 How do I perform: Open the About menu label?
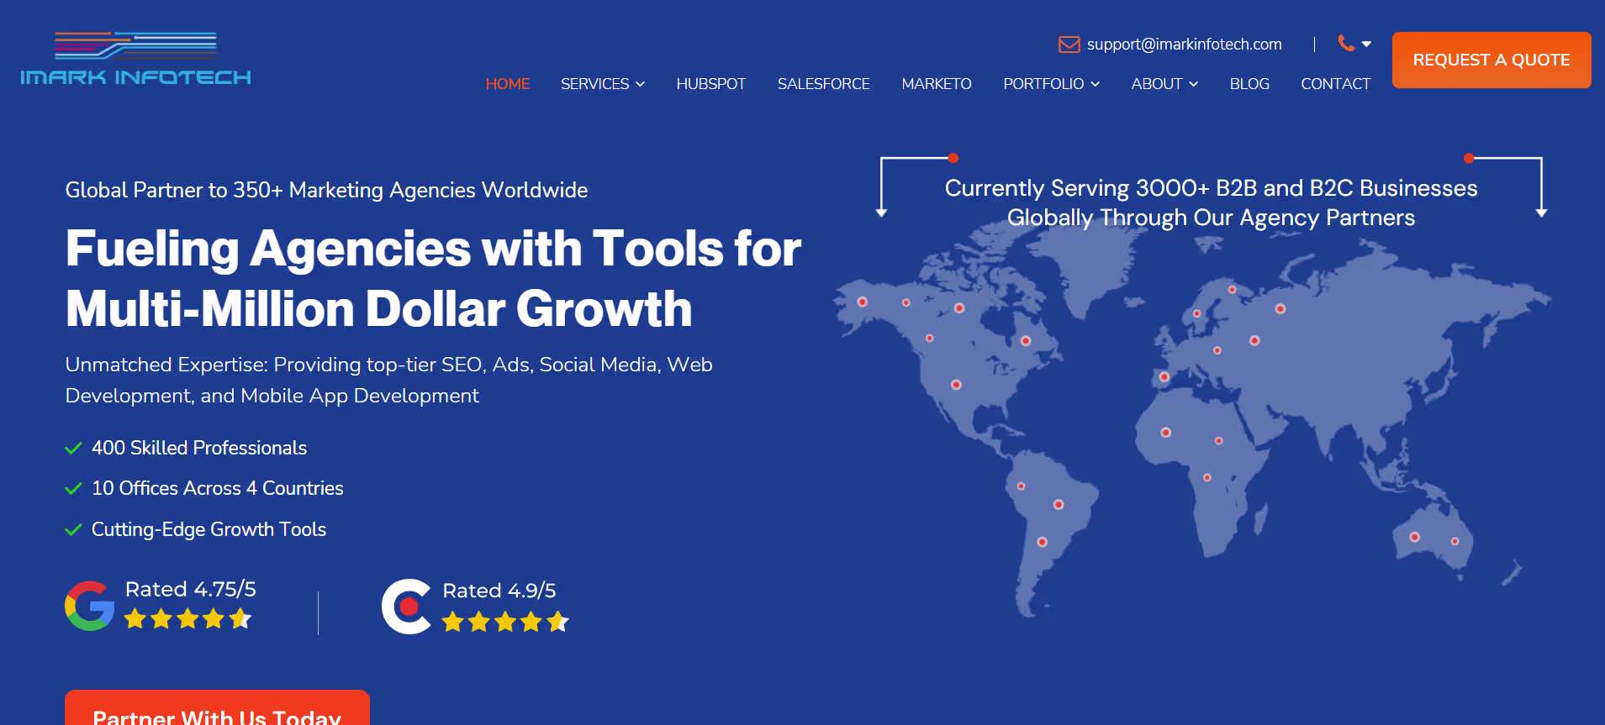pyautogui.click(x=1157, y=84)
